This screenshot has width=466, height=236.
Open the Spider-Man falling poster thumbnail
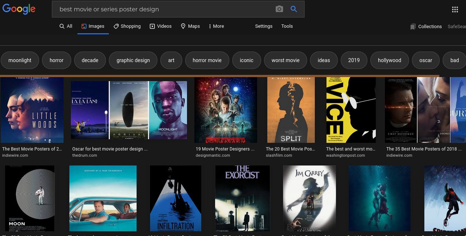445,198
